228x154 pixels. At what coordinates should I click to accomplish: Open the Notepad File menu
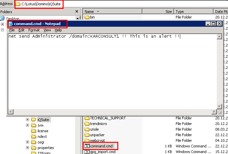point(12,30)
